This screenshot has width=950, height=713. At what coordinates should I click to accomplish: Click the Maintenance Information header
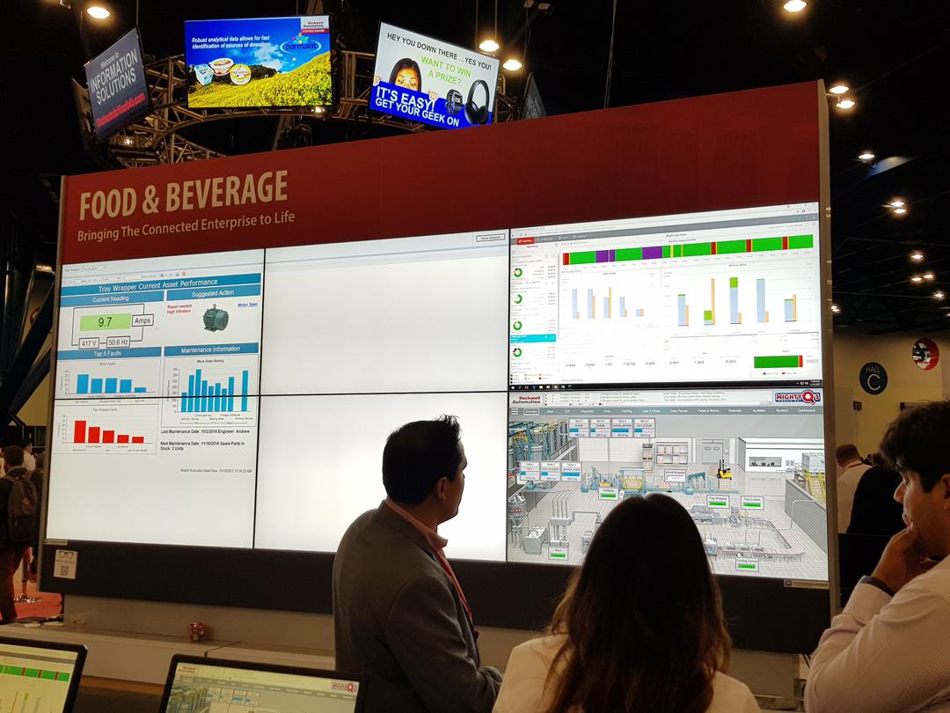coord(211,349)
